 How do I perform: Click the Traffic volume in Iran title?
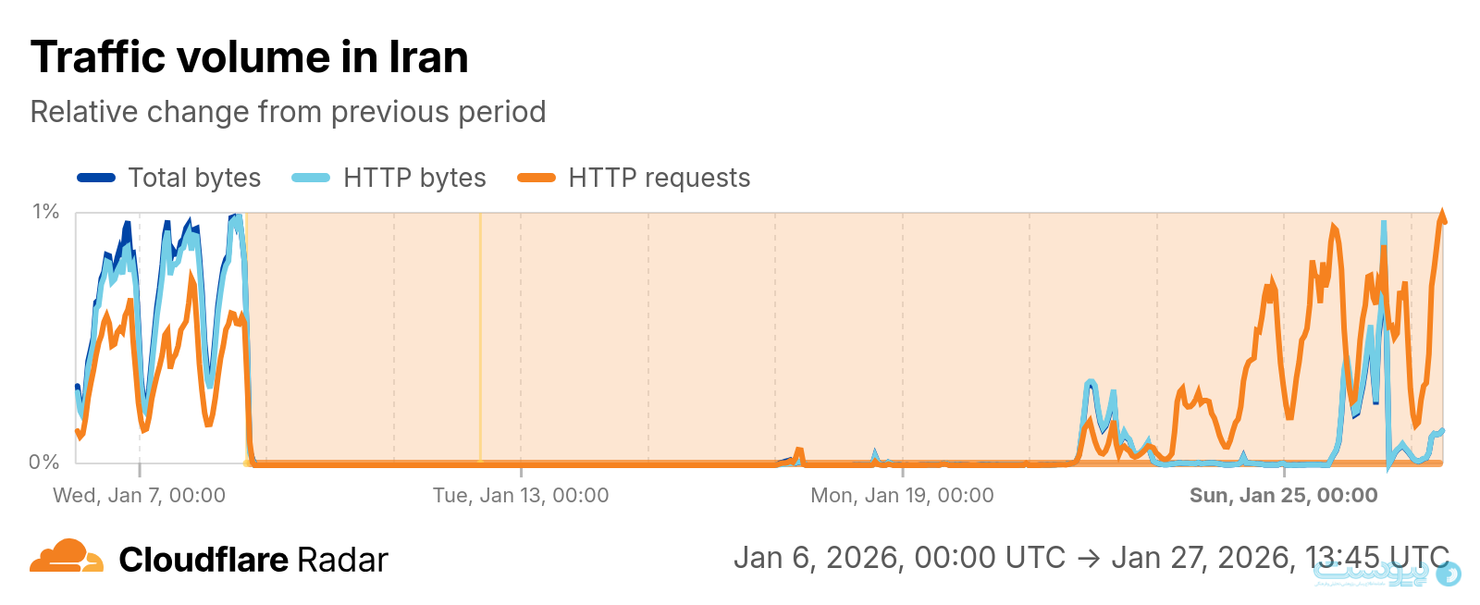pos(250,57)
